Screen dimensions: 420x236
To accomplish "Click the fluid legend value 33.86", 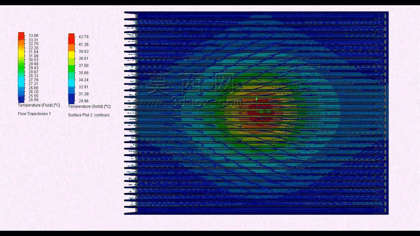I will tap(33, 36).
